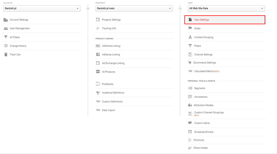Click the Tracking Info .js icon
The height and width of the screenshot is (154, 277).
click(98, 28)
